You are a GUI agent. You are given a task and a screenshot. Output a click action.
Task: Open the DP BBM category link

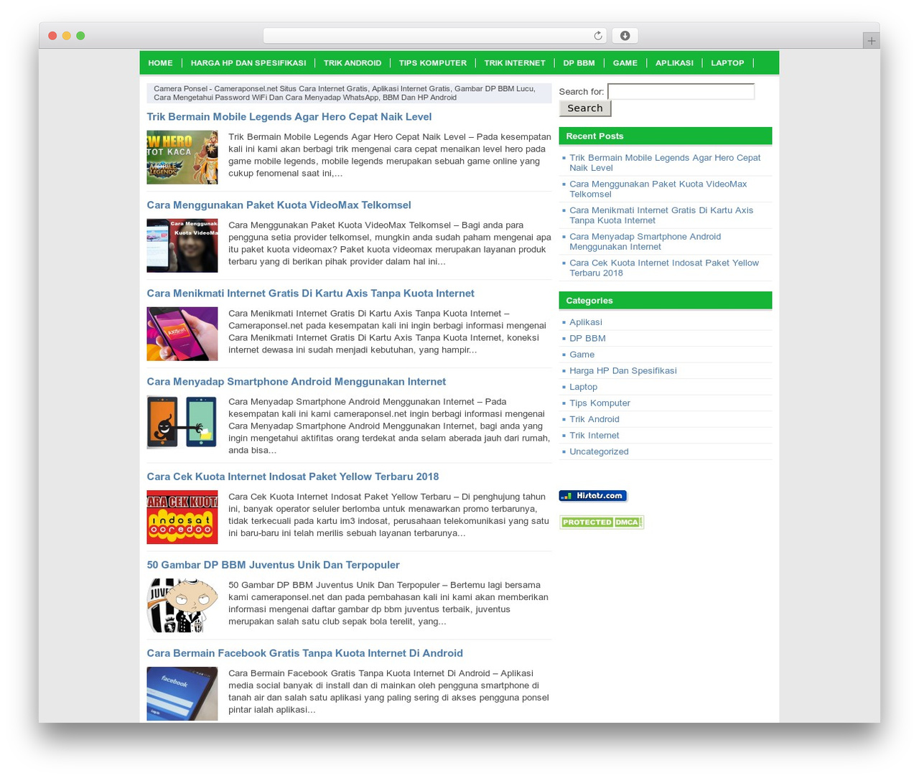point(587,339)
